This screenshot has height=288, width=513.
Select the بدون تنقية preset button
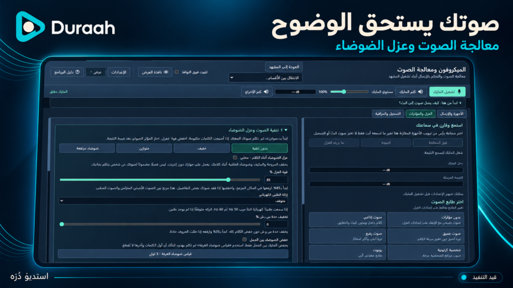pos(260,148)
